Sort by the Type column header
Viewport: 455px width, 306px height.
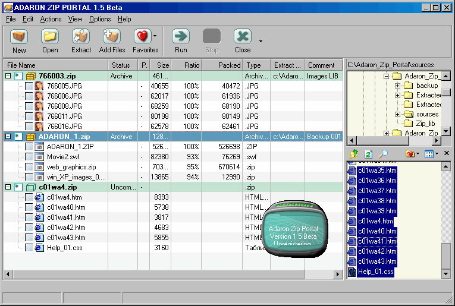pos(256,65)
